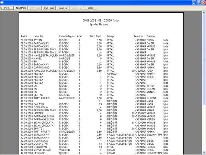Click the Terminal column header
Viewport: 206px width, 155px height.
138,36
